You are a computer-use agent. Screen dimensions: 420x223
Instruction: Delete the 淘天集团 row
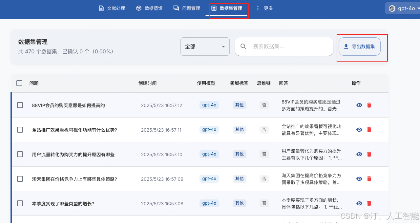point(369,179)
